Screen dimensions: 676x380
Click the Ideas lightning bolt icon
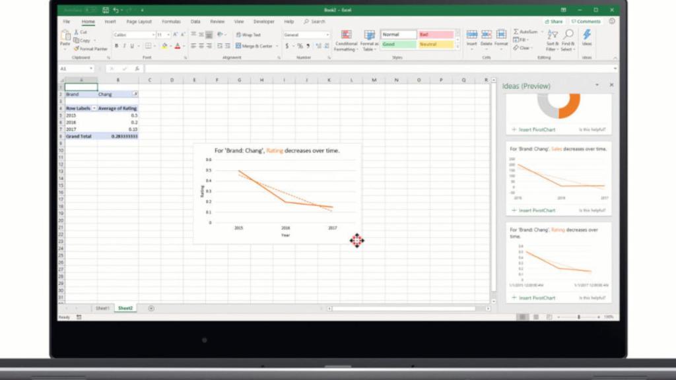click(x=587, y=34)
